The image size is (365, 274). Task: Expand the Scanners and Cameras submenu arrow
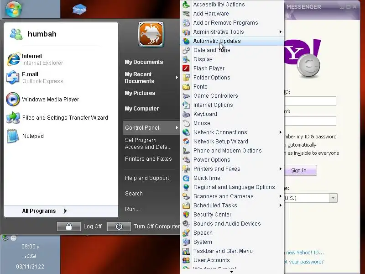(x=281, y=196)
